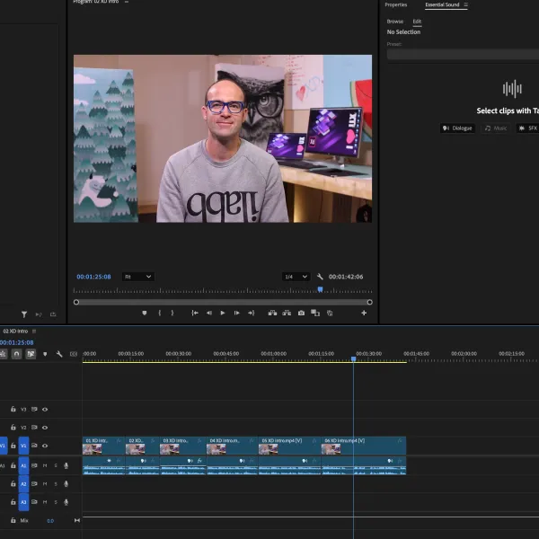Click the timeline timecode 00:01:25:08
The image size is (539, 539).
click(17, 342)
